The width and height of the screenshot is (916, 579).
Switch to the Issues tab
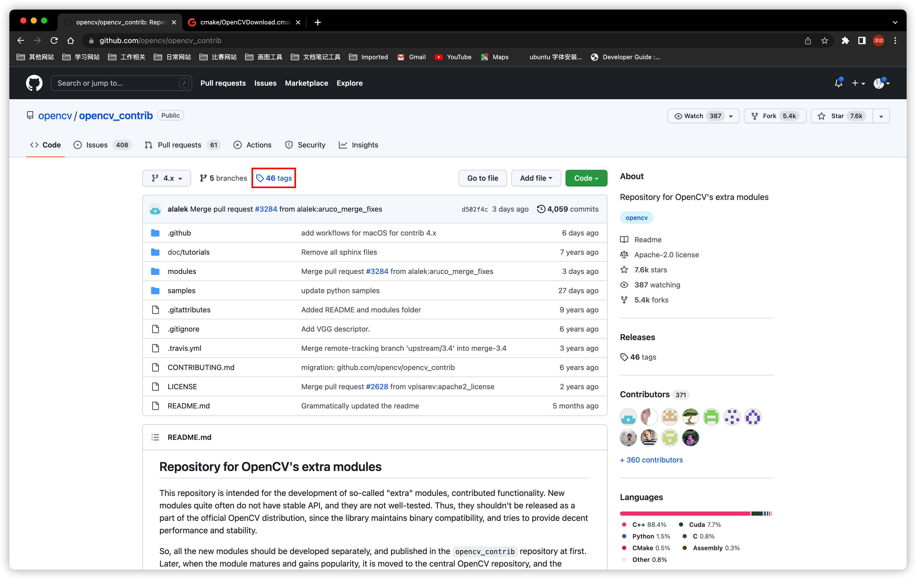click(97, 145)
